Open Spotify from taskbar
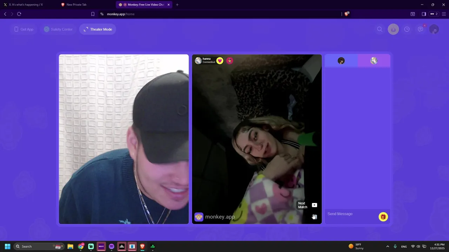The height and width of the screenshot is (252, 449). (x=112, y=246)
